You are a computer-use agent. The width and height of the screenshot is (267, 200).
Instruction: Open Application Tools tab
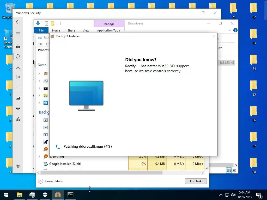tap(109, 30)
